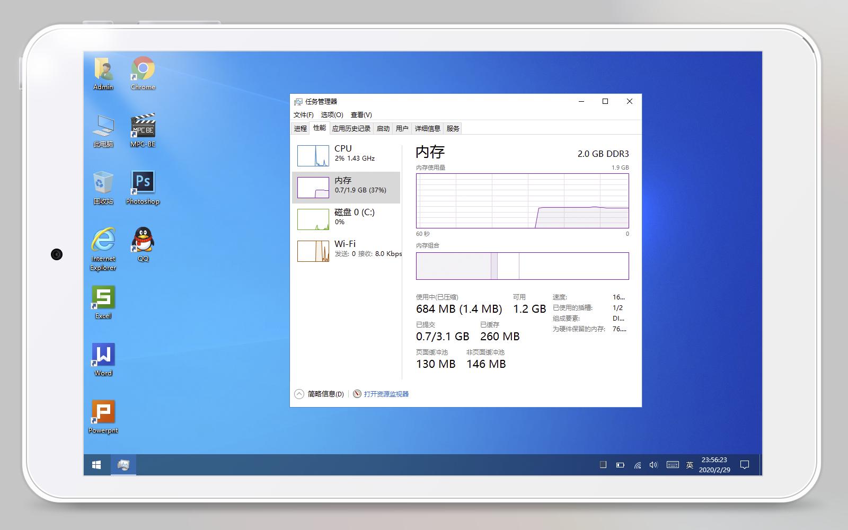848x530 pixels.
Task: Switch to the 进程 tab
Action: click(300, 128)
